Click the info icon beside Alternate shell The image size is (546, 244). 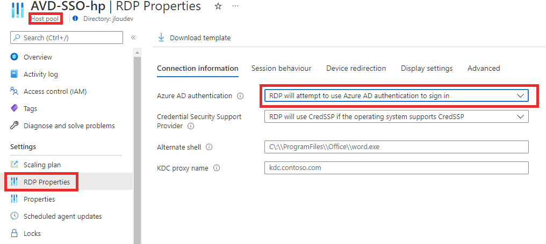[209, 147]
